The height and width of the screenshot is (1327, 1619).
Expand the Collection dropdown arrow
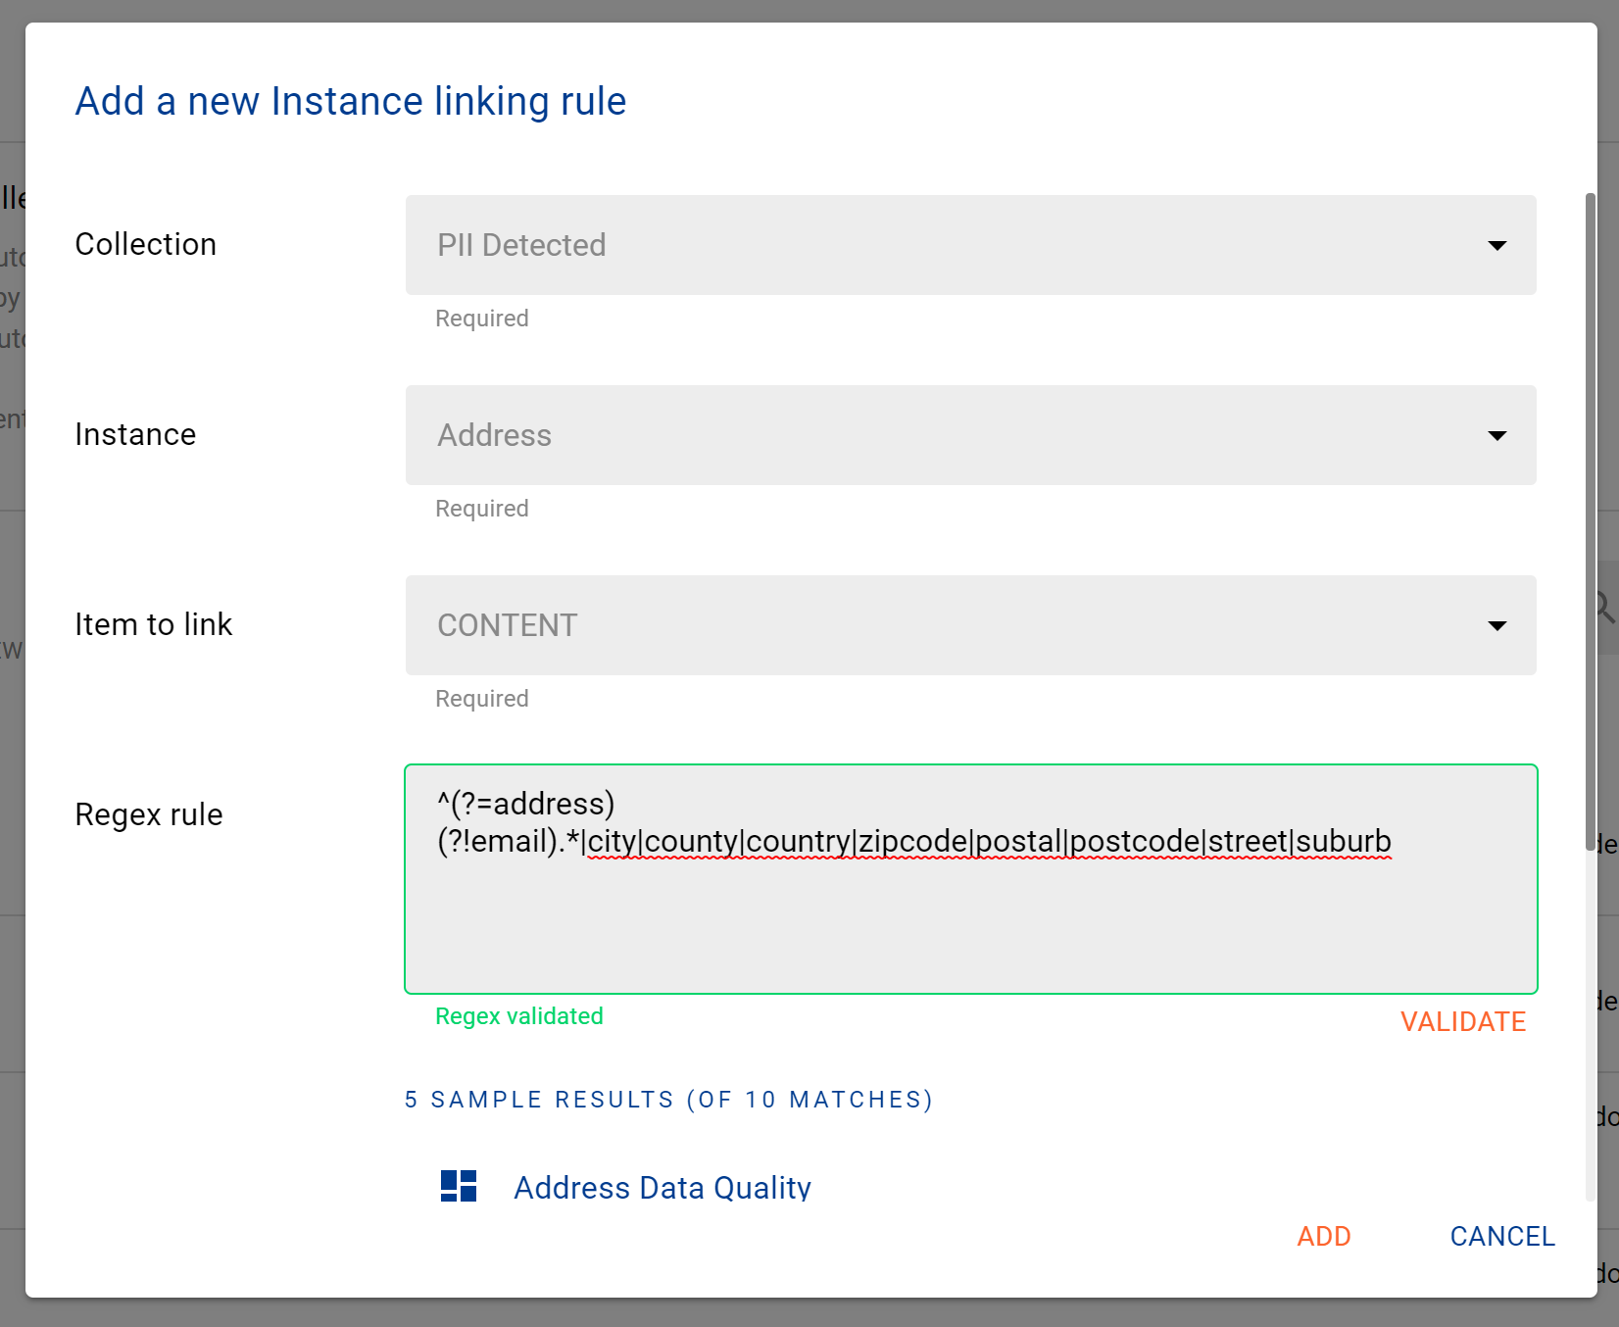point(1496,245)
